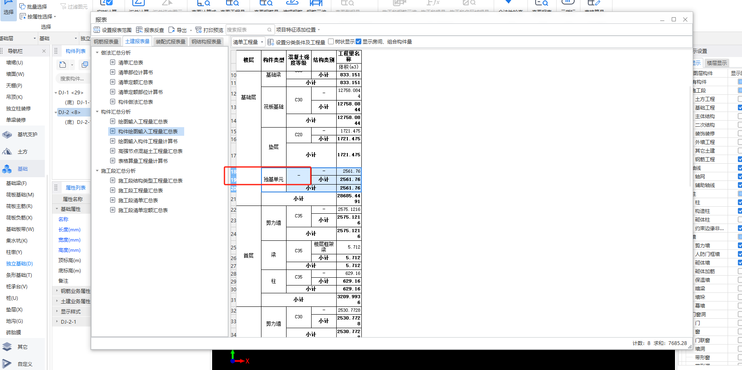This screenshot has width=742, height=370.
Task: Click the magnifier in 搜索报表 box
Action: click(270, 30)
